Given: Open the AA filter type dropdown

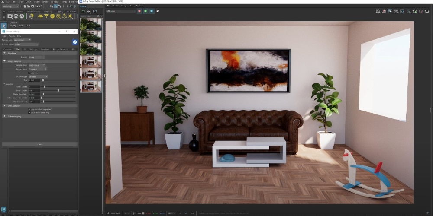Looking at the screenshot, I should click(x=39, y=76).
